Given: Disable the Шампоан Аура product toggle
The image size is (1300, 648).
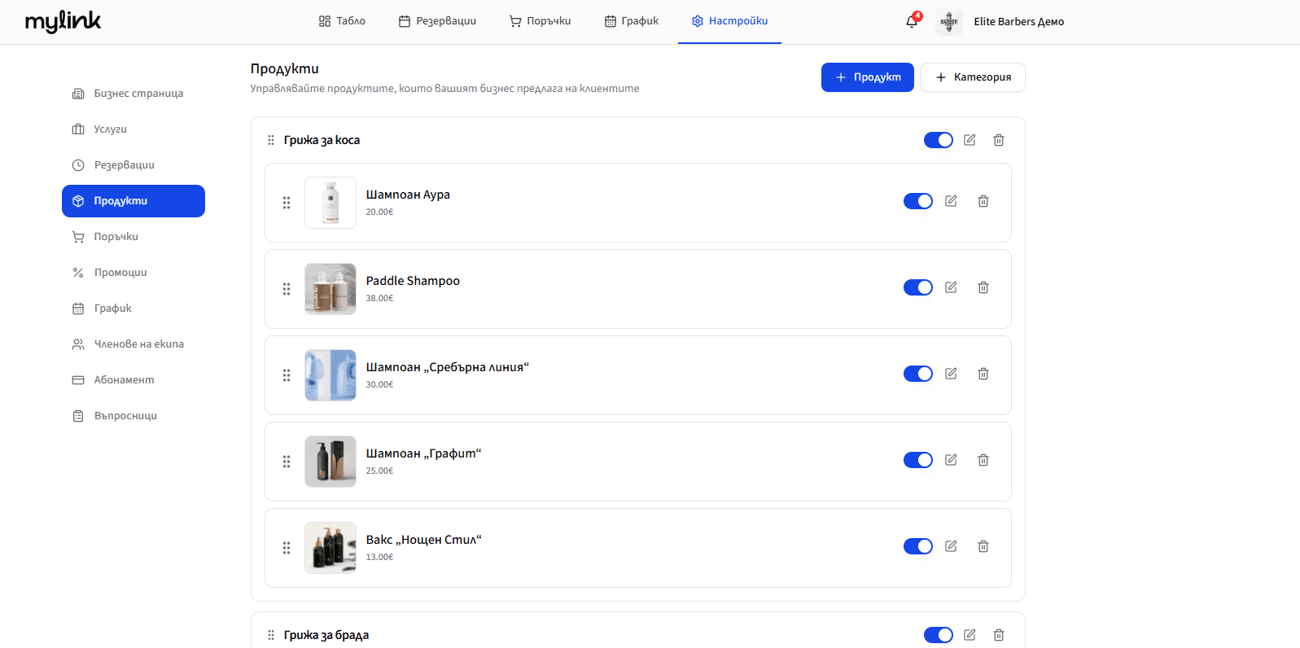Looking at the screenshot, I should pos(917,201).
